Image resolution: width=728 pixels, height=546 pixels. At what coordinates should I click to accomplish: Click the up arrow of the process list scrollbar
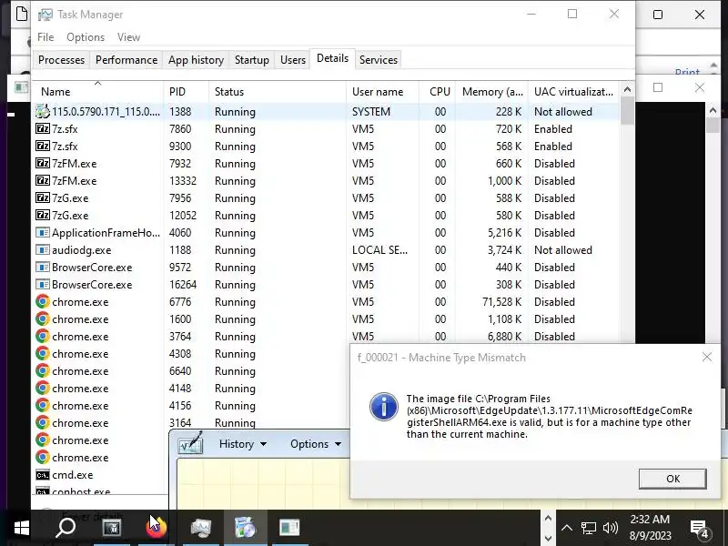click(x=627, y=89)
